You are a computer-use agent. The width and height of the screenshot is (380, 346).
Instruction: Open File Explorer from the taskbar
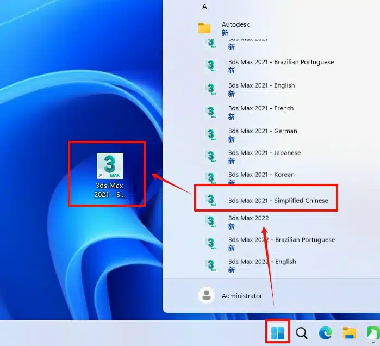click(x=349, y=333)
